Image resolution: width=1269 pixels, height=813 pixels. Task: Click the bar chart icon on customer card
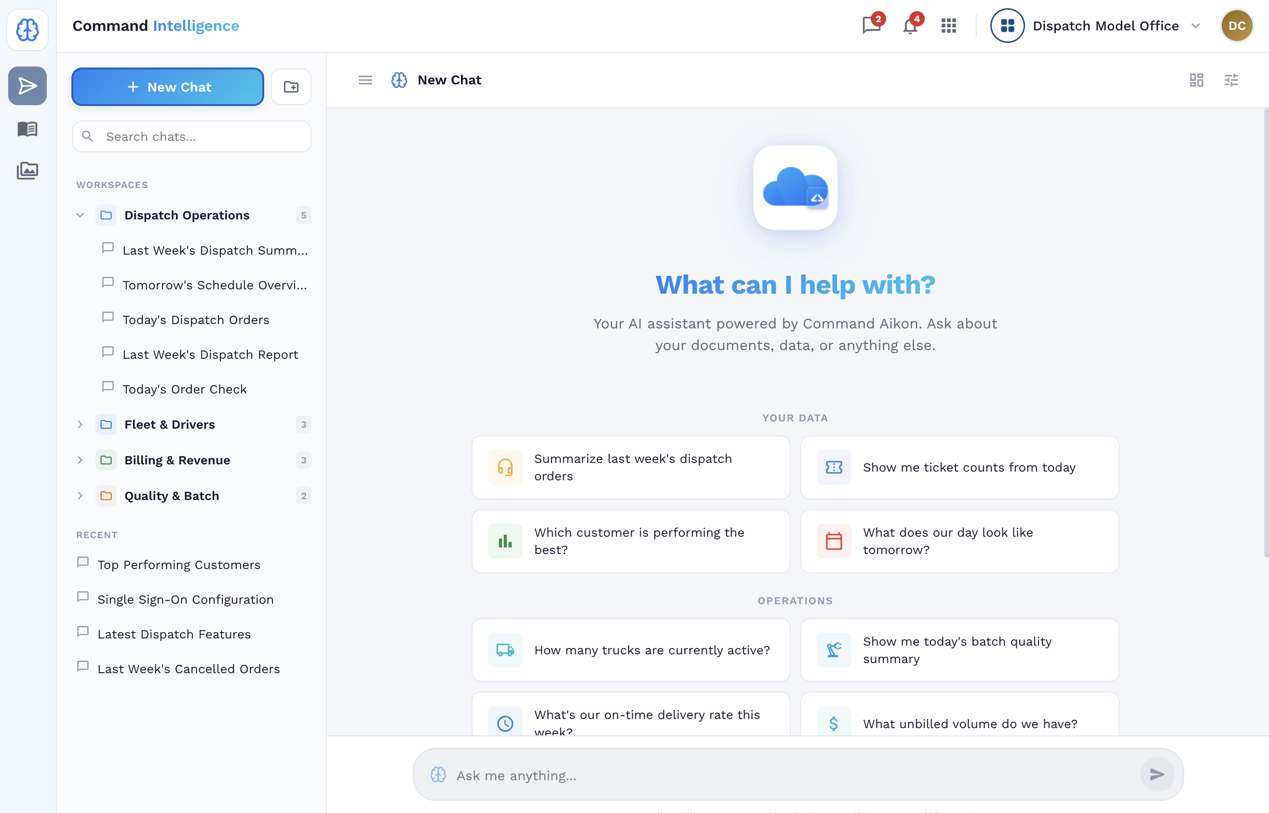[505, 541]
